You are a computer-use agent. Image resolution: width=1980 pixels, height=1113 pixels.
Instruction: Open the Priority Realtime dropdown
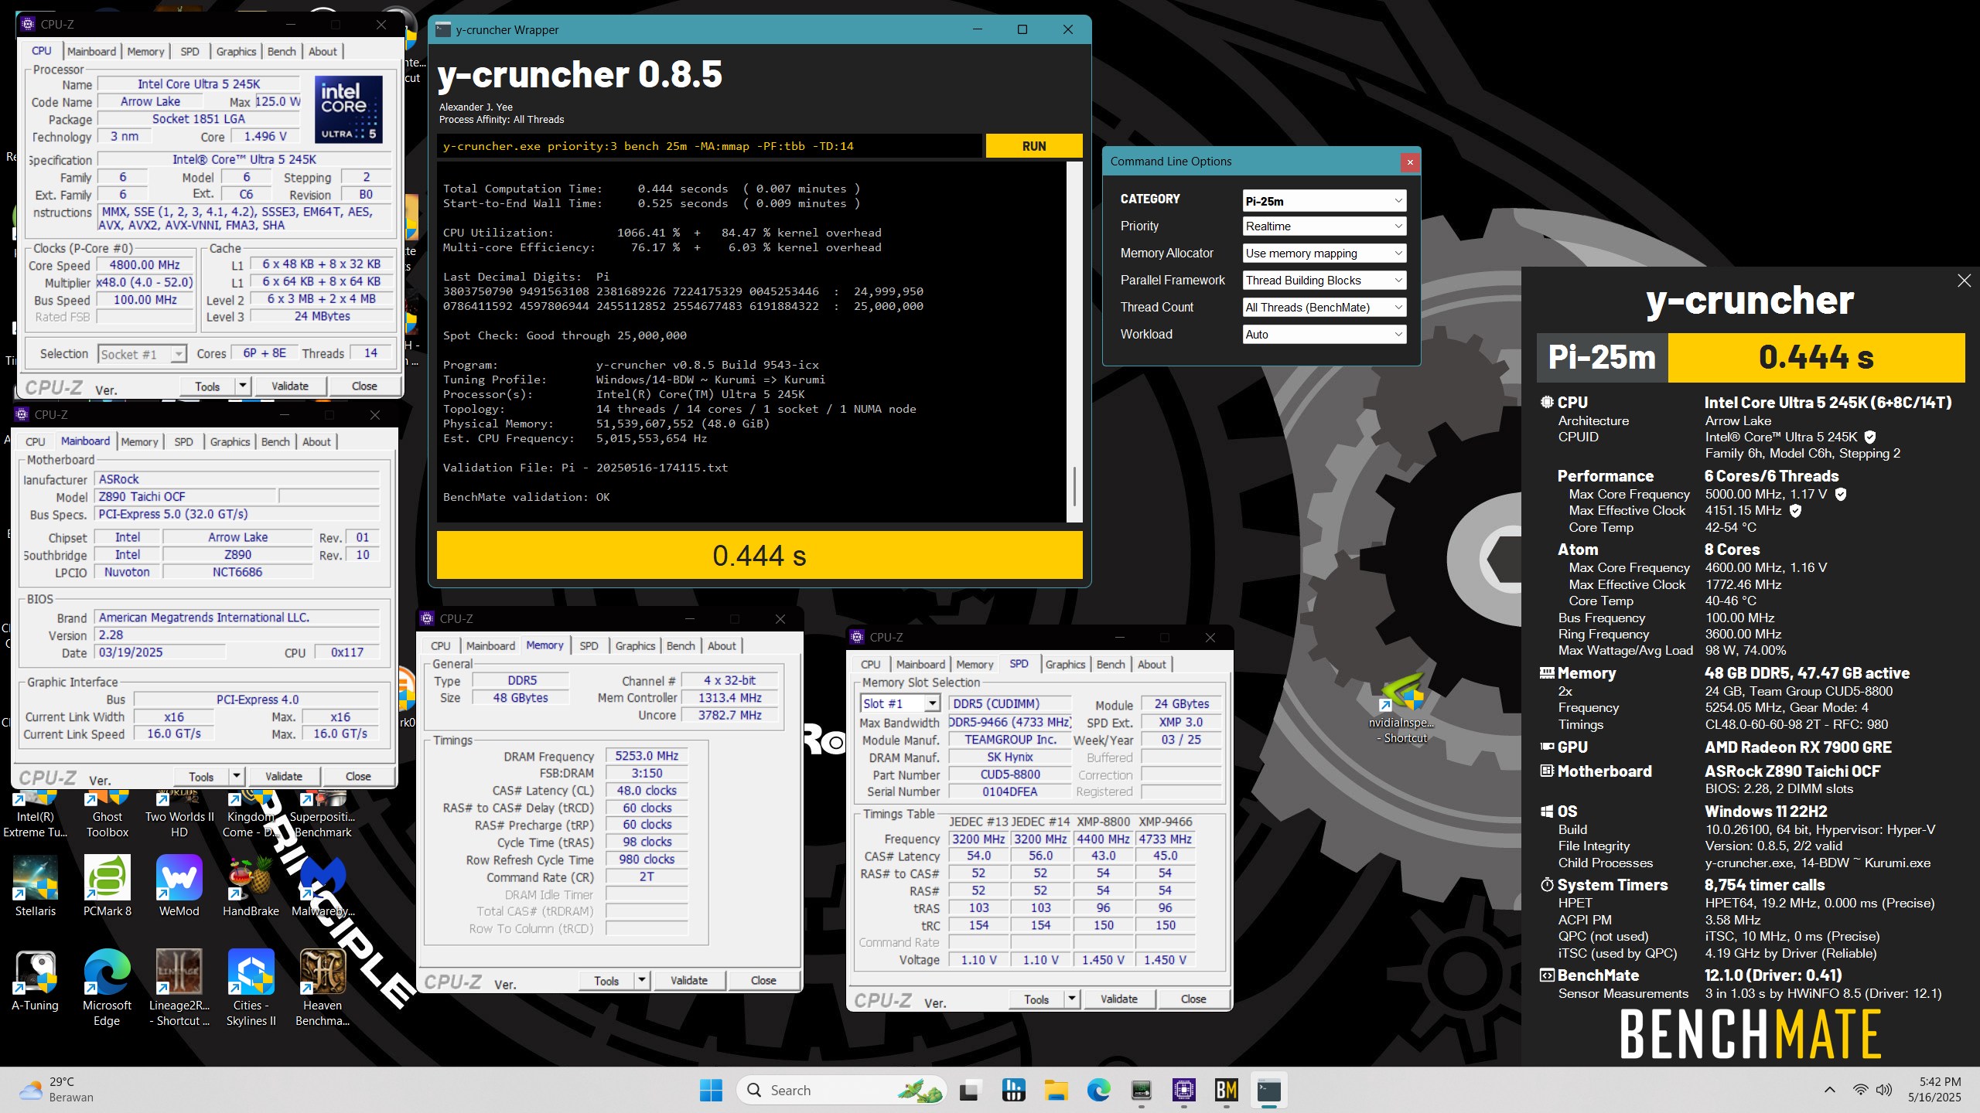coord(1324,226)
